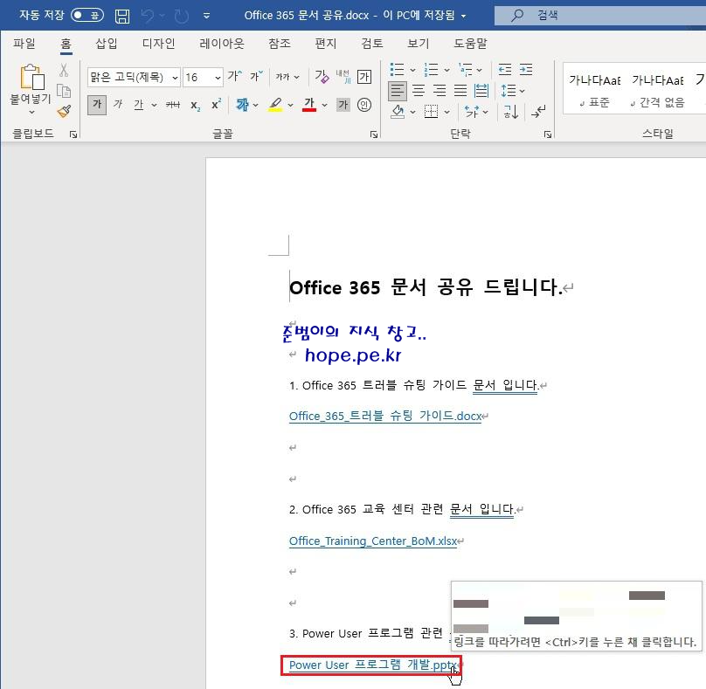The width and height of the screenshot is (706, 689).
Task: Toggle Superscript formatting
Action: click(x=216, y=105)
